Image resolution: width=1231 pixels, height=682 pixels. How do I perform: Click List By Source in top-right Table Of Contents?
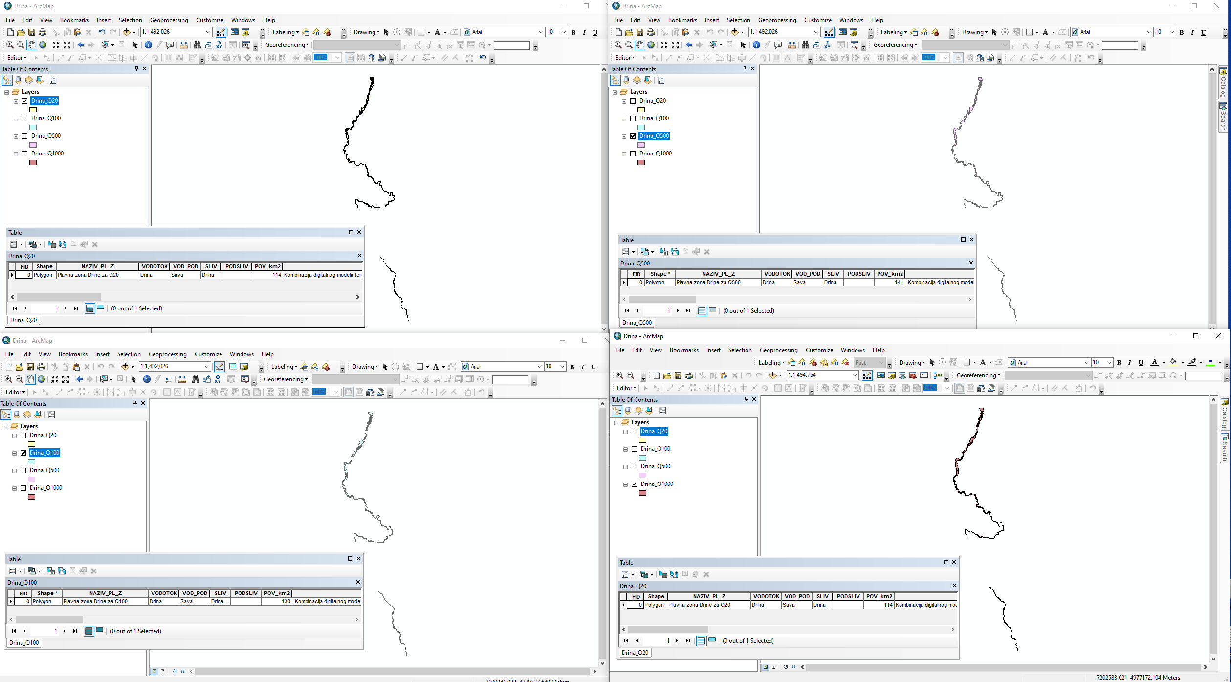coord(626,80)
